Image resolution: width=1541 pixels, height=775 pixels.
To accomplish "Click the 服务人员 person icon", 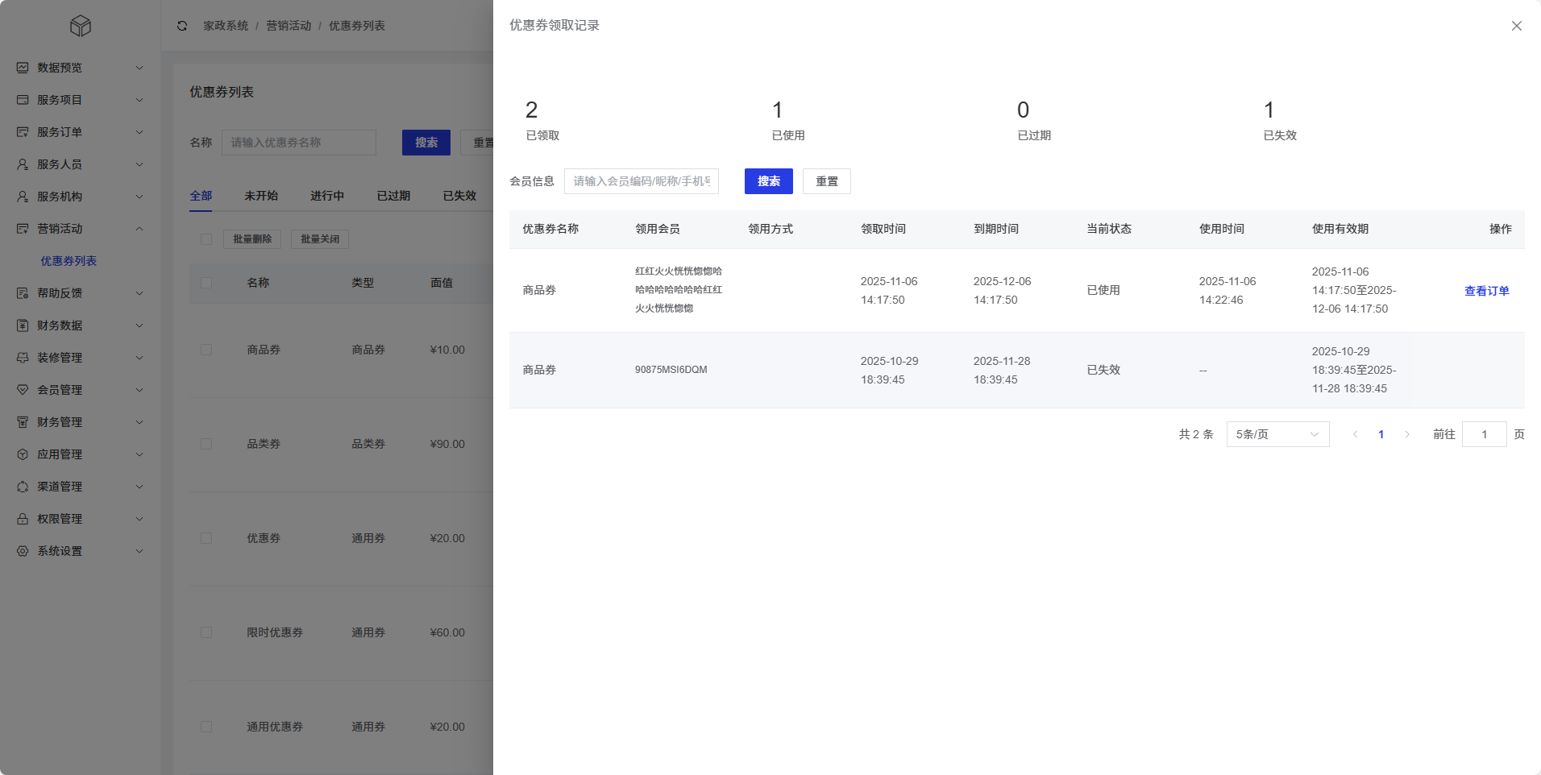I will coord(23,164).
